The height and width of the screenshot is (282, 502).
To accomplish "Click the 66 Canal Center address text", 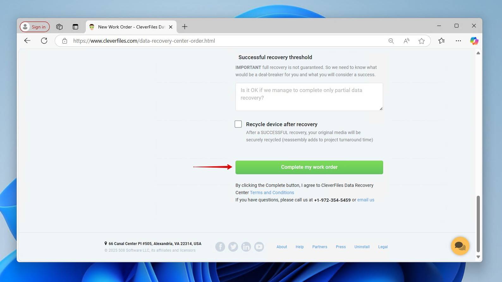I will [155, 244].
